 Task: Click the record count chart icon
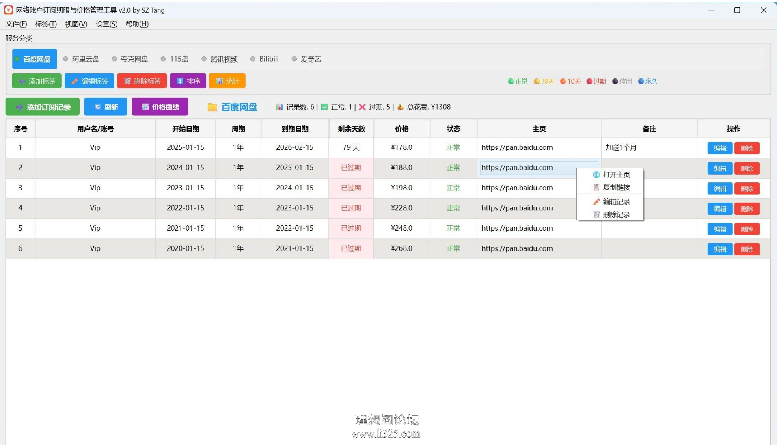point(279,107)
